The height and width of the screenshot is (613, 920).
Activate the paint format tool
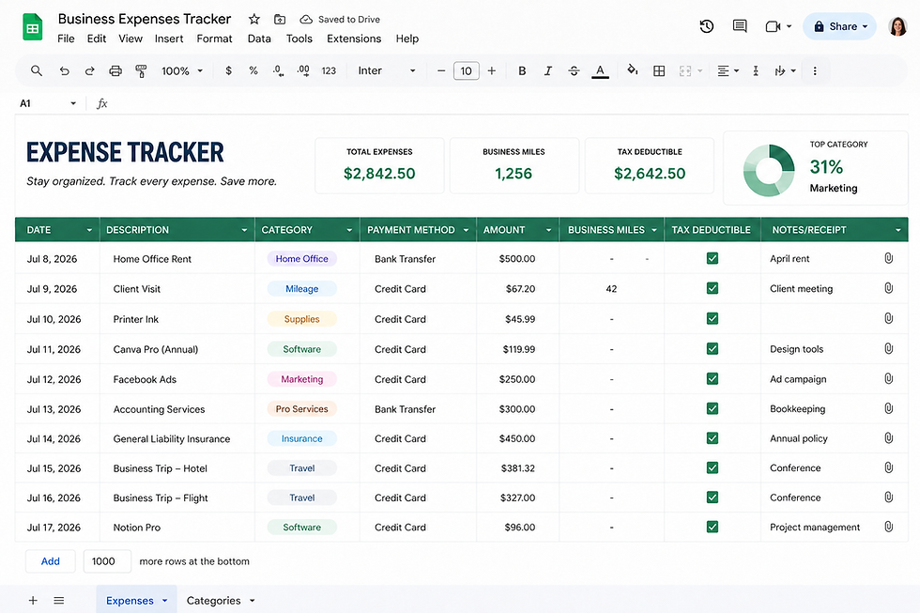pyautogui.click(x=141, y=71)
